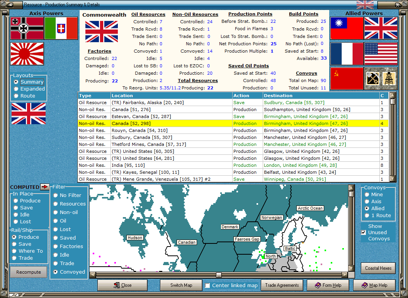This screenshot has height=298, width=408.
Task: Select the Italian flag under Axis Powers
Action: [61, 28]
